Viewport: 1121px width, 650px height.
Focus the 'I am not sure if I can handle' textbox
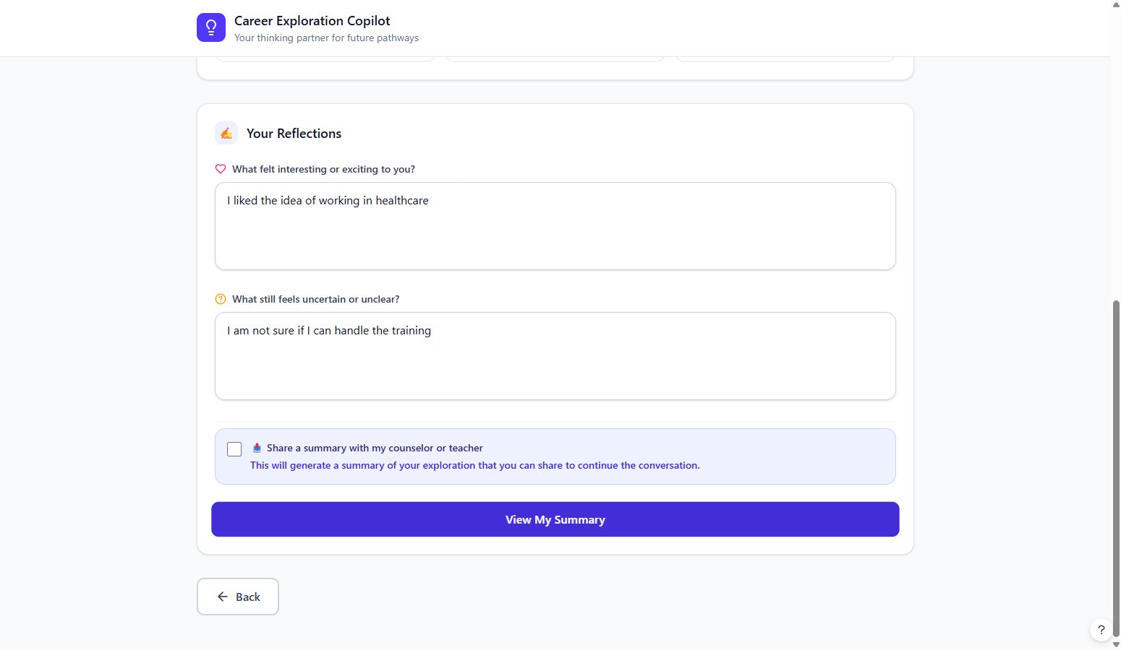click(x=555, y=356)
